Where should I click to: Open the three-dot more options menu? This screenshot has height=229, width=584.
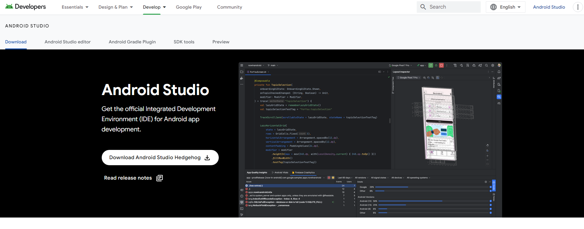(x=578, y=7)
